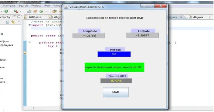Click the 'public class' line in the editor
The image size is (214, 112).
tap(46, 36)
